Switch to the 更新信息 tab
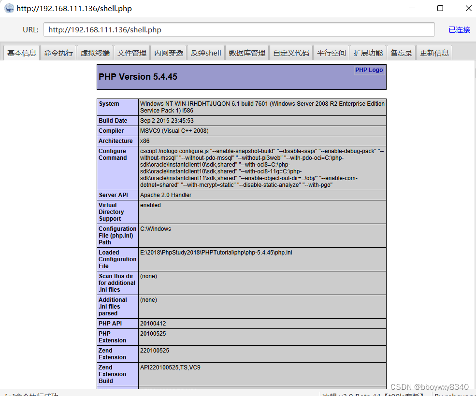This screenshot has height=396, width=476. (x=434, y=53)
